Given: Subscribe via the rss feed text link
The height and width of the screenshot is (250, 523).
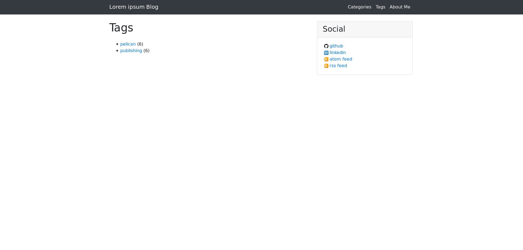Looking at the screenshot, I should pyautogui.click(x=338, y=66).
